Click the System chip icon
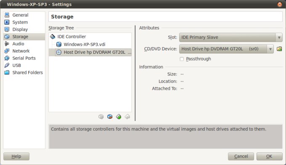Image resolution: width=286 pixels, height=165 pixels. [7, 22]
